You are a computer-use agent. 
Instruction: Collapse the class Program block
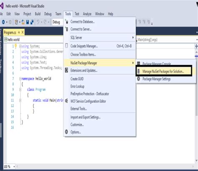click(x=20, y=90)
